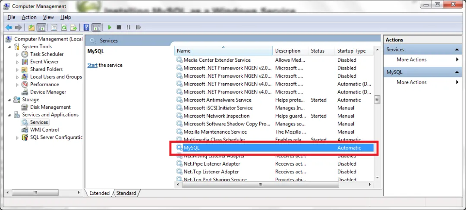Toggle Show/Hide Action Pane toolbar icon
This screenshot has width=466, height=210.
(97, 27)
